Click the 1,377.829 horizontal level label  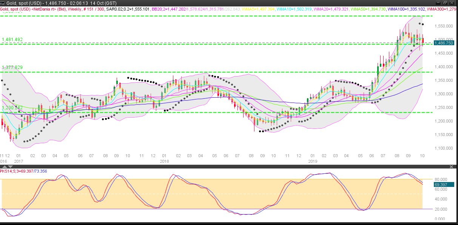tap(12, 67)
